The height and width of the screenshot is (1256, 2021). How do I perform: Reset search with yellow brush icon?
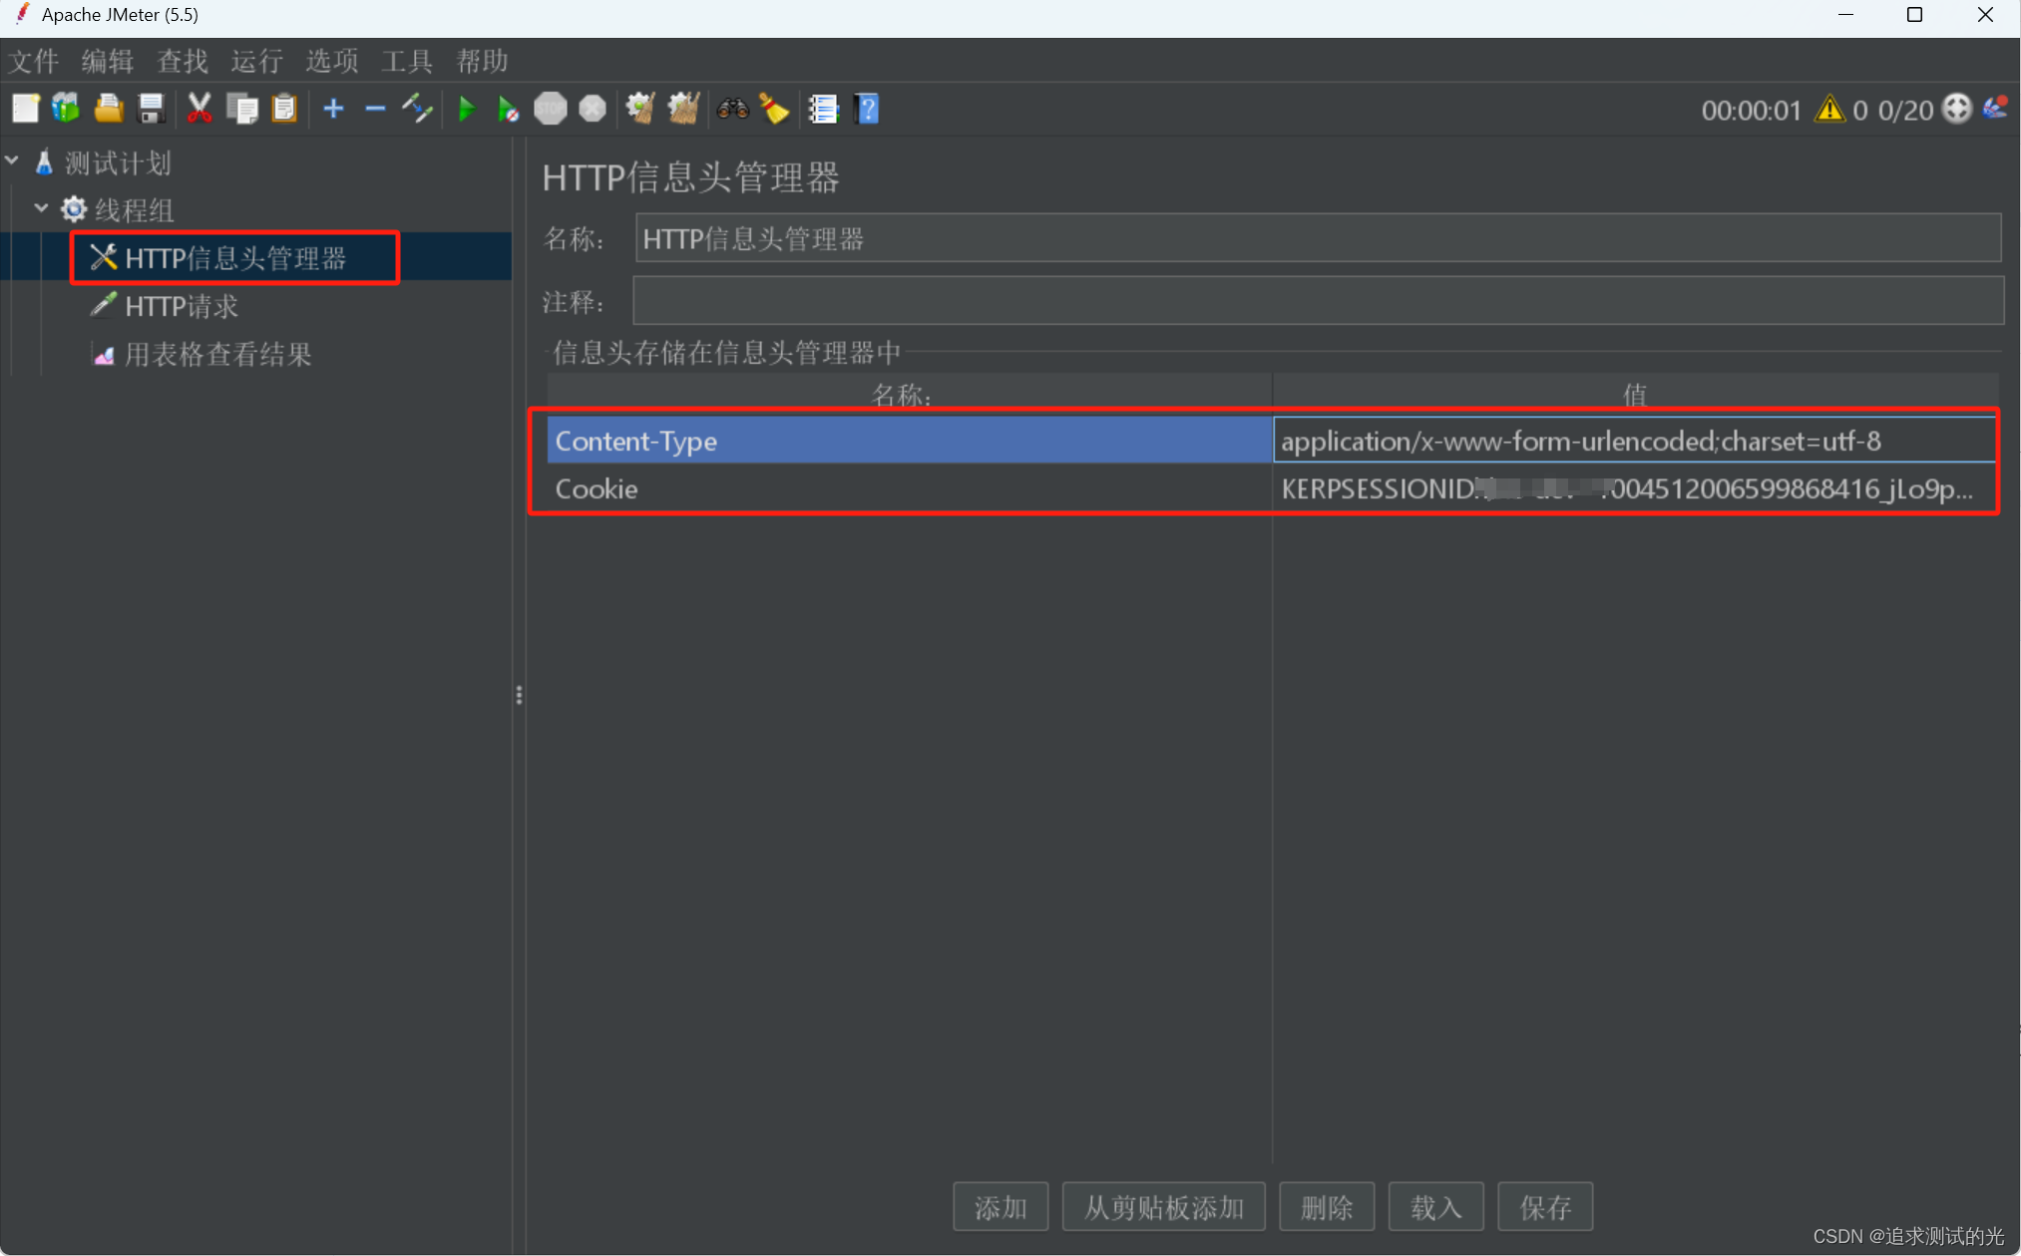[x=774, y=109]
